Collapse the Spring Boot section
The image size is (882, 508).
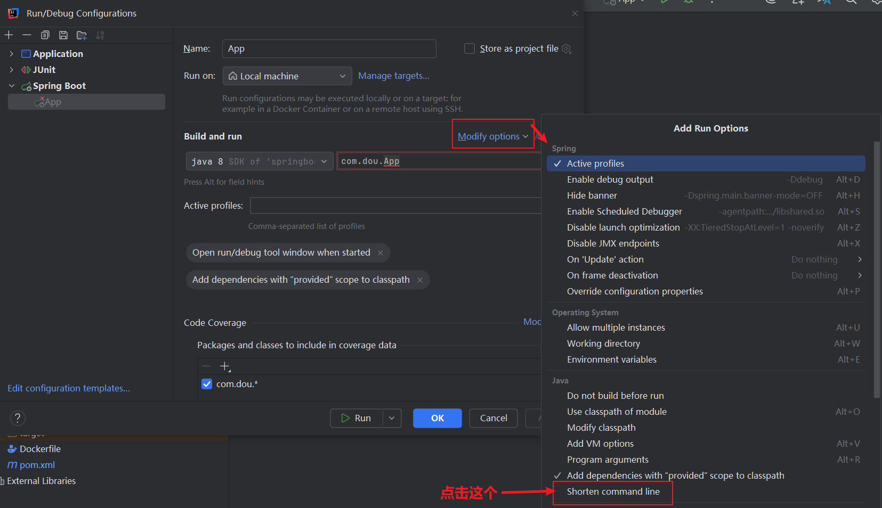[x=12, y=86]
